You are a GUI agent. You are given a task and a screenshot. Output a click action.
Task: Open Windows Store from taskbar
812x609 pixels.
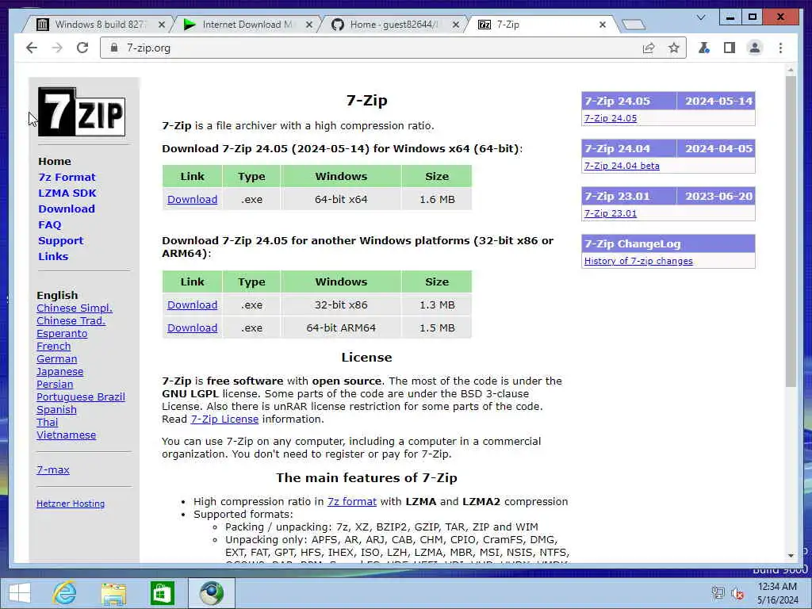coord(162,593)
